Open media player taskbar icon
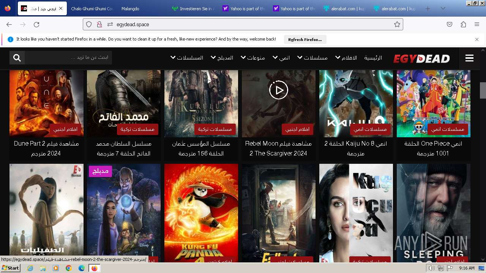The height and width of the screenshot is (273, 486). 56,268
